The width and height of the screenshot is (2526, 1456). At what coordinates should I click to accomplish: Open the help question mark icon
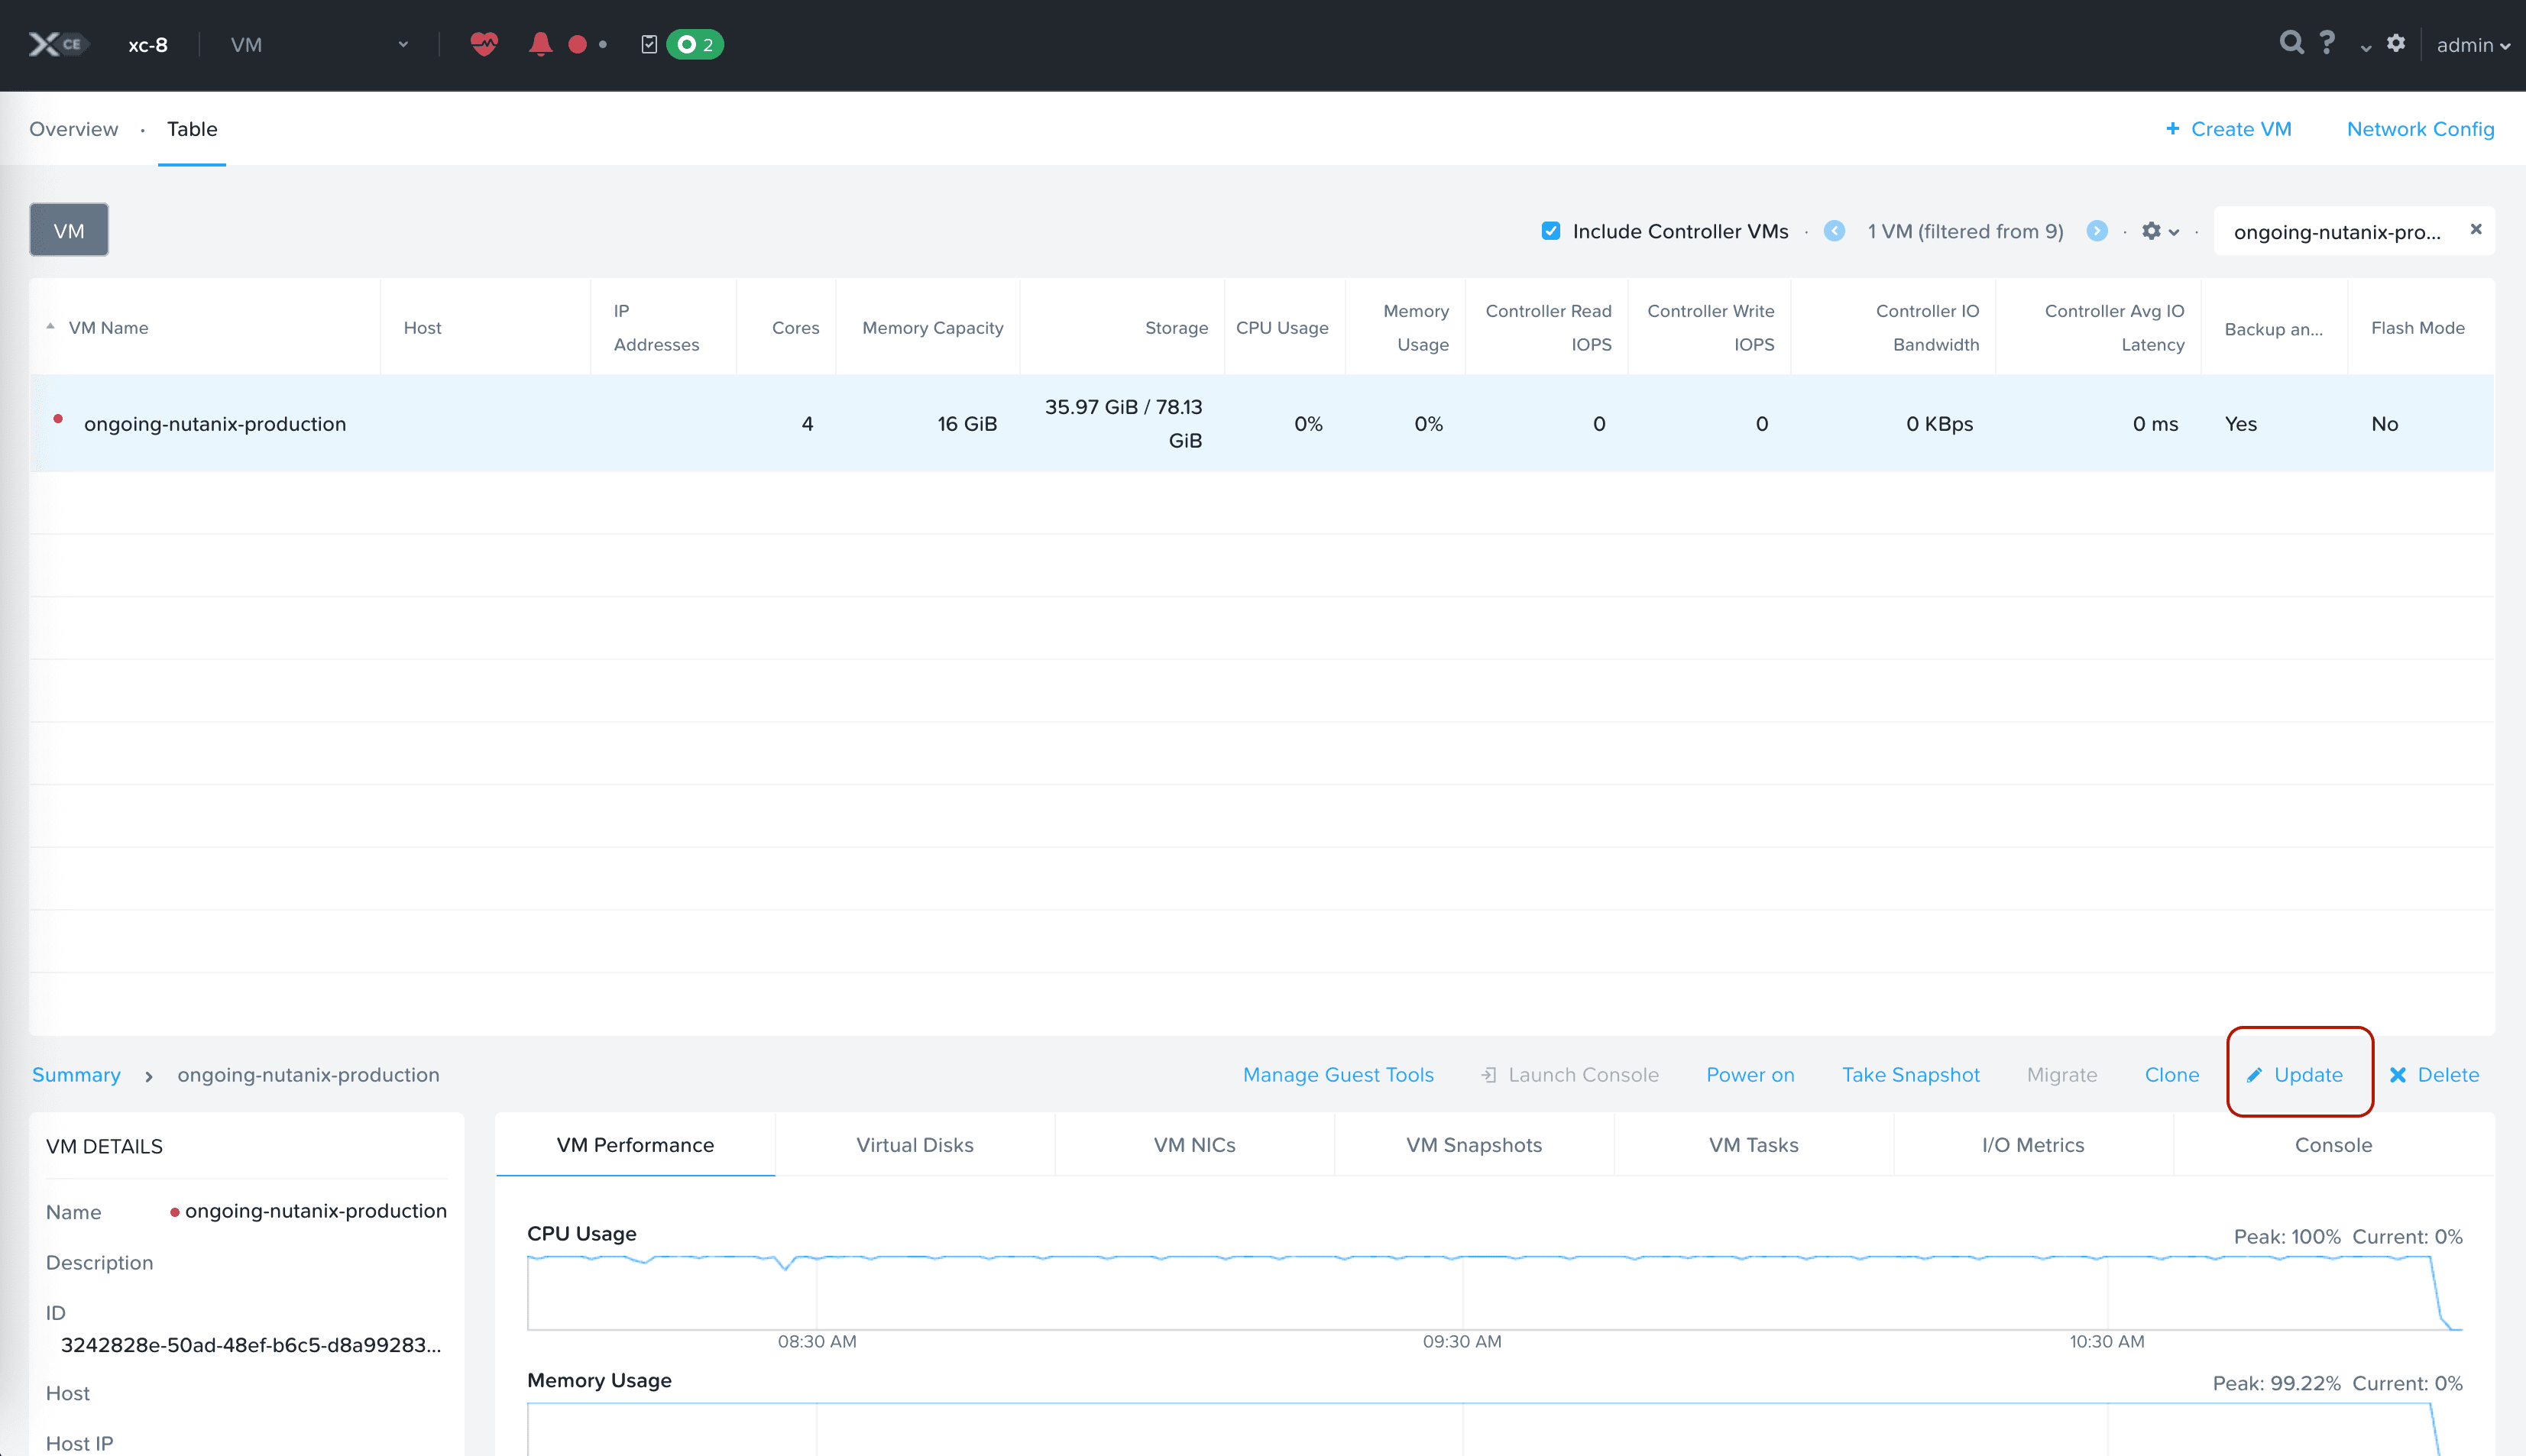pyautogui.click(x=2327, y=42)
